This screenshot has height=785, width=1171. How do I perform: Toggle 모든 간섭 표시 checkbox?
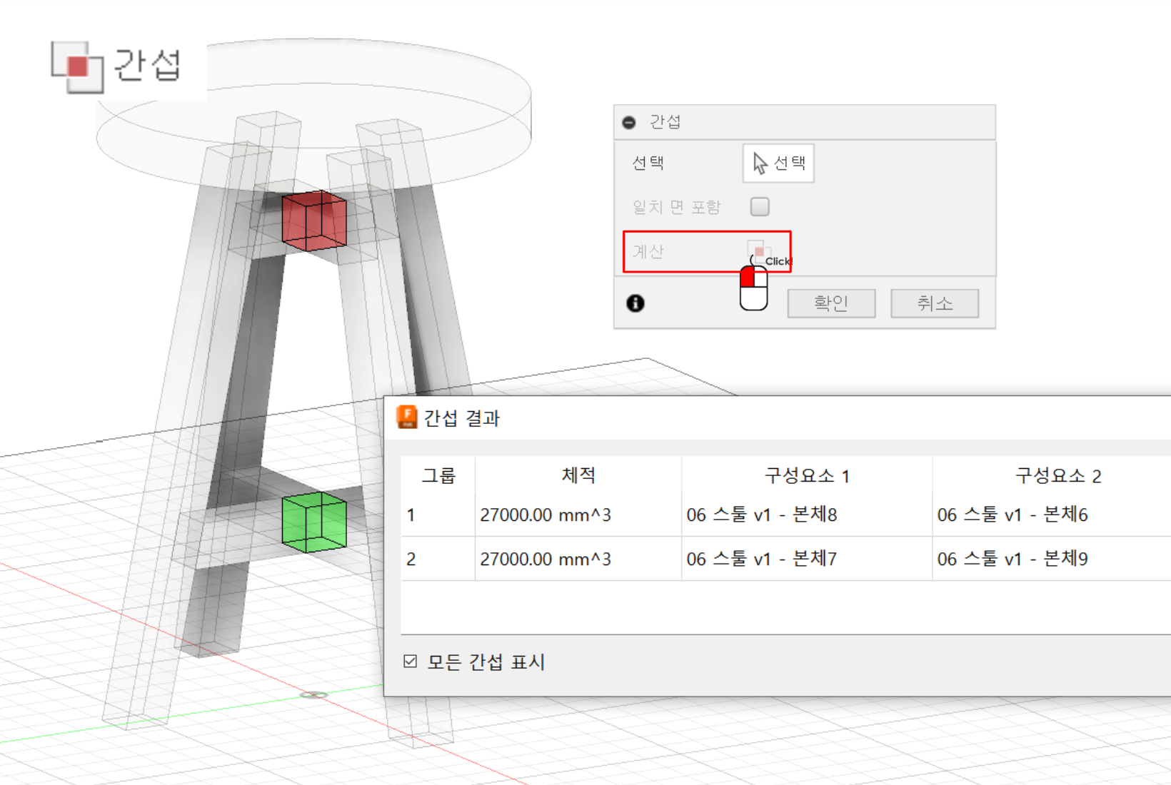point(410,662)
